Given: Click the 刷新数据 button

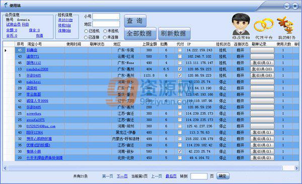Looking at the screenshot, I should tap(174, 34).
